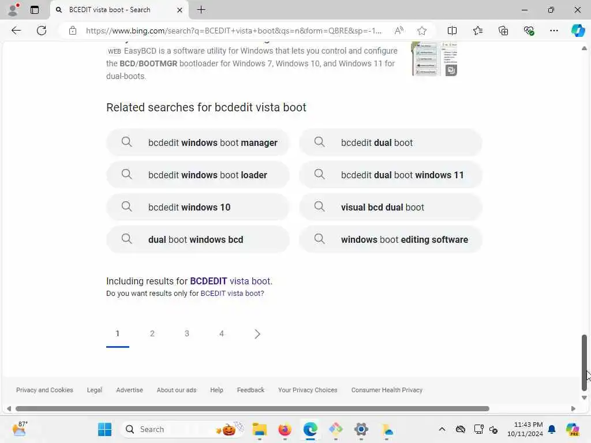This screenshot has height=443, width=591.
Task: Click scrollbar up arrow
Action: pos(584,48)
